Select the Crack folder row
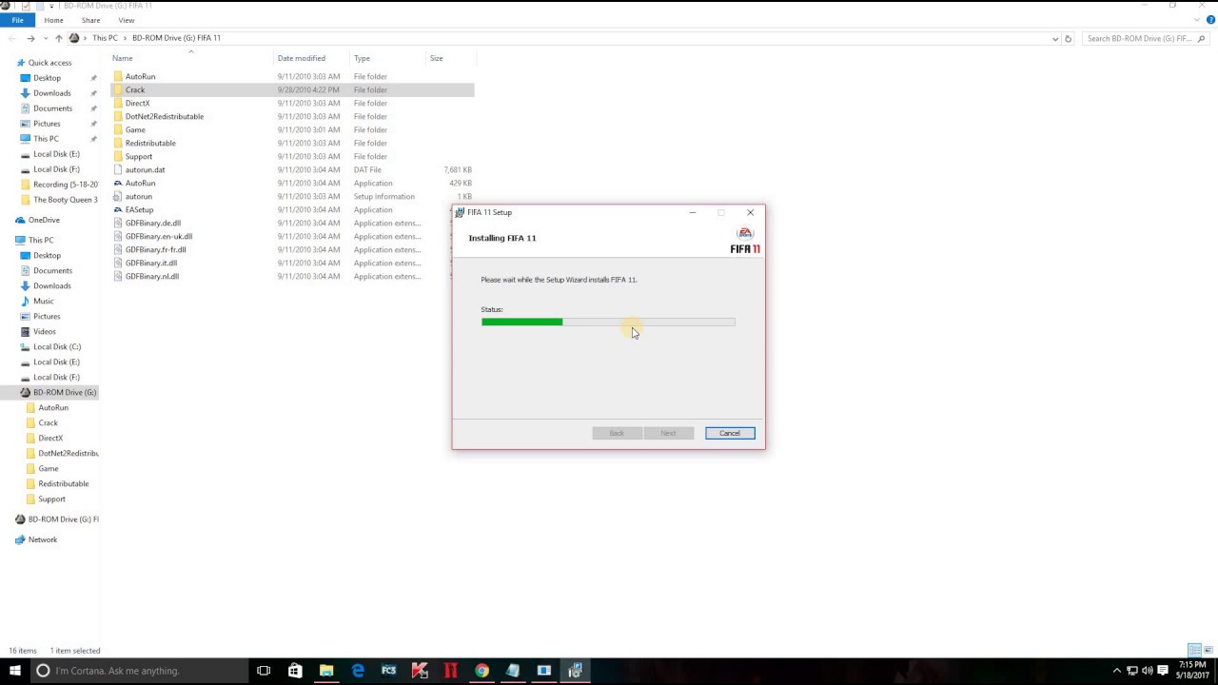Screen dimensions: 1218x685 [292, 89]
